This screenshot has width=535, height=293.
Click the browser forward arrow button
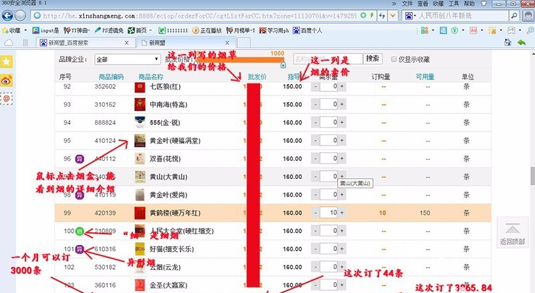point(21,15)
